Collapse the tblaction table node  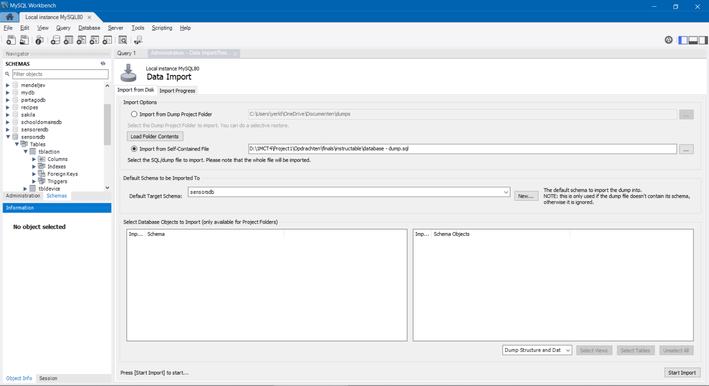tap(25, 152)
